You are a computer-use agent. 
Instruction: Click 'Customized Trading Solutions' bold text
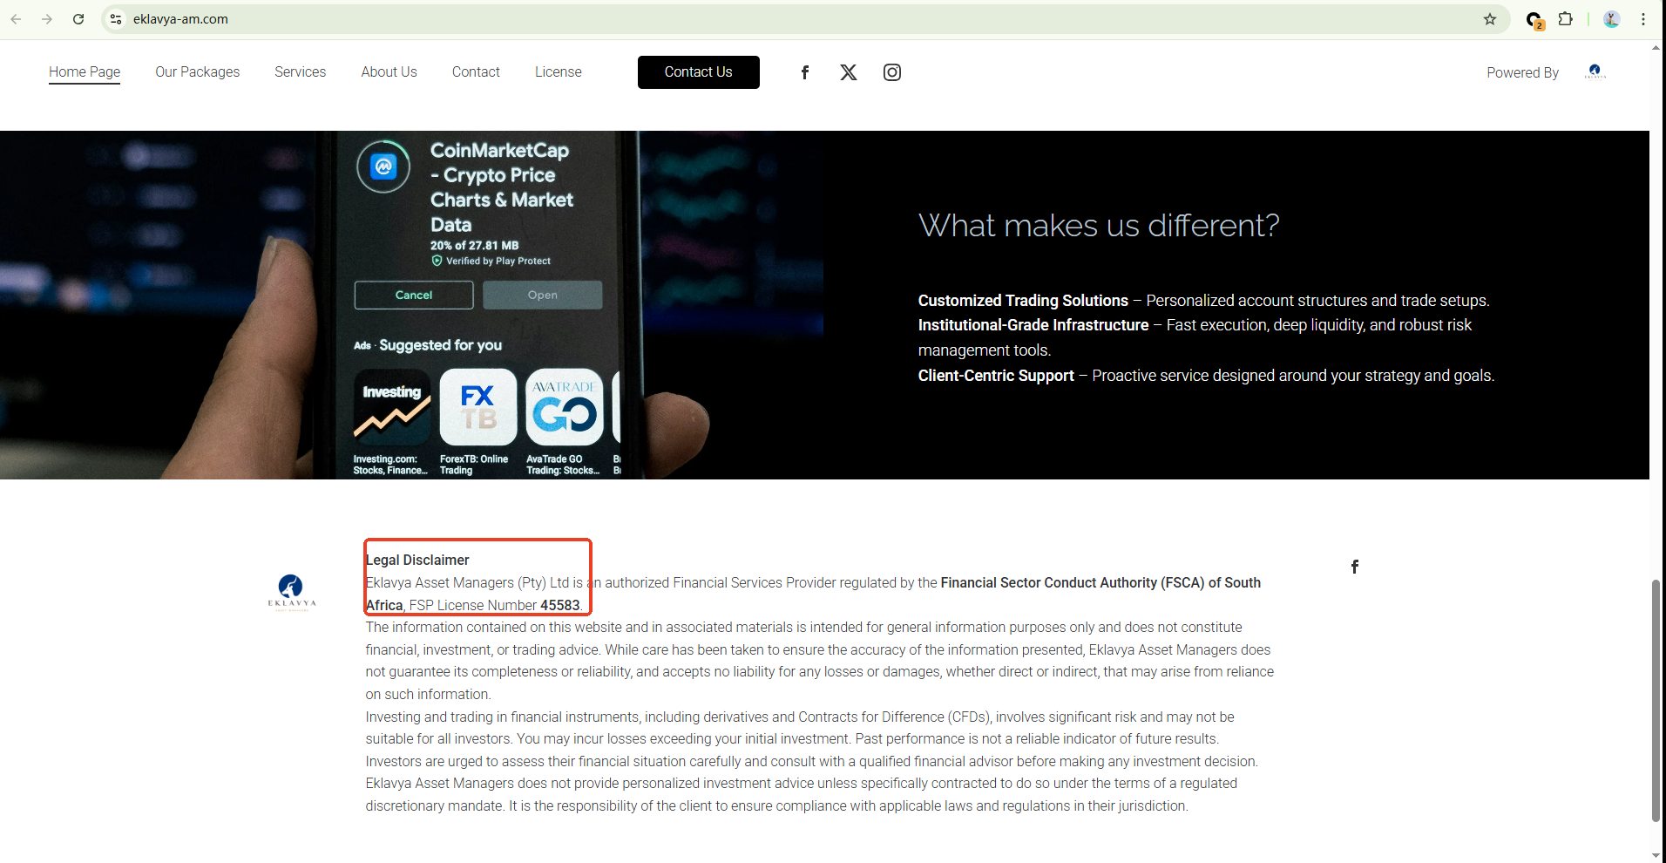coord(1023,301)
